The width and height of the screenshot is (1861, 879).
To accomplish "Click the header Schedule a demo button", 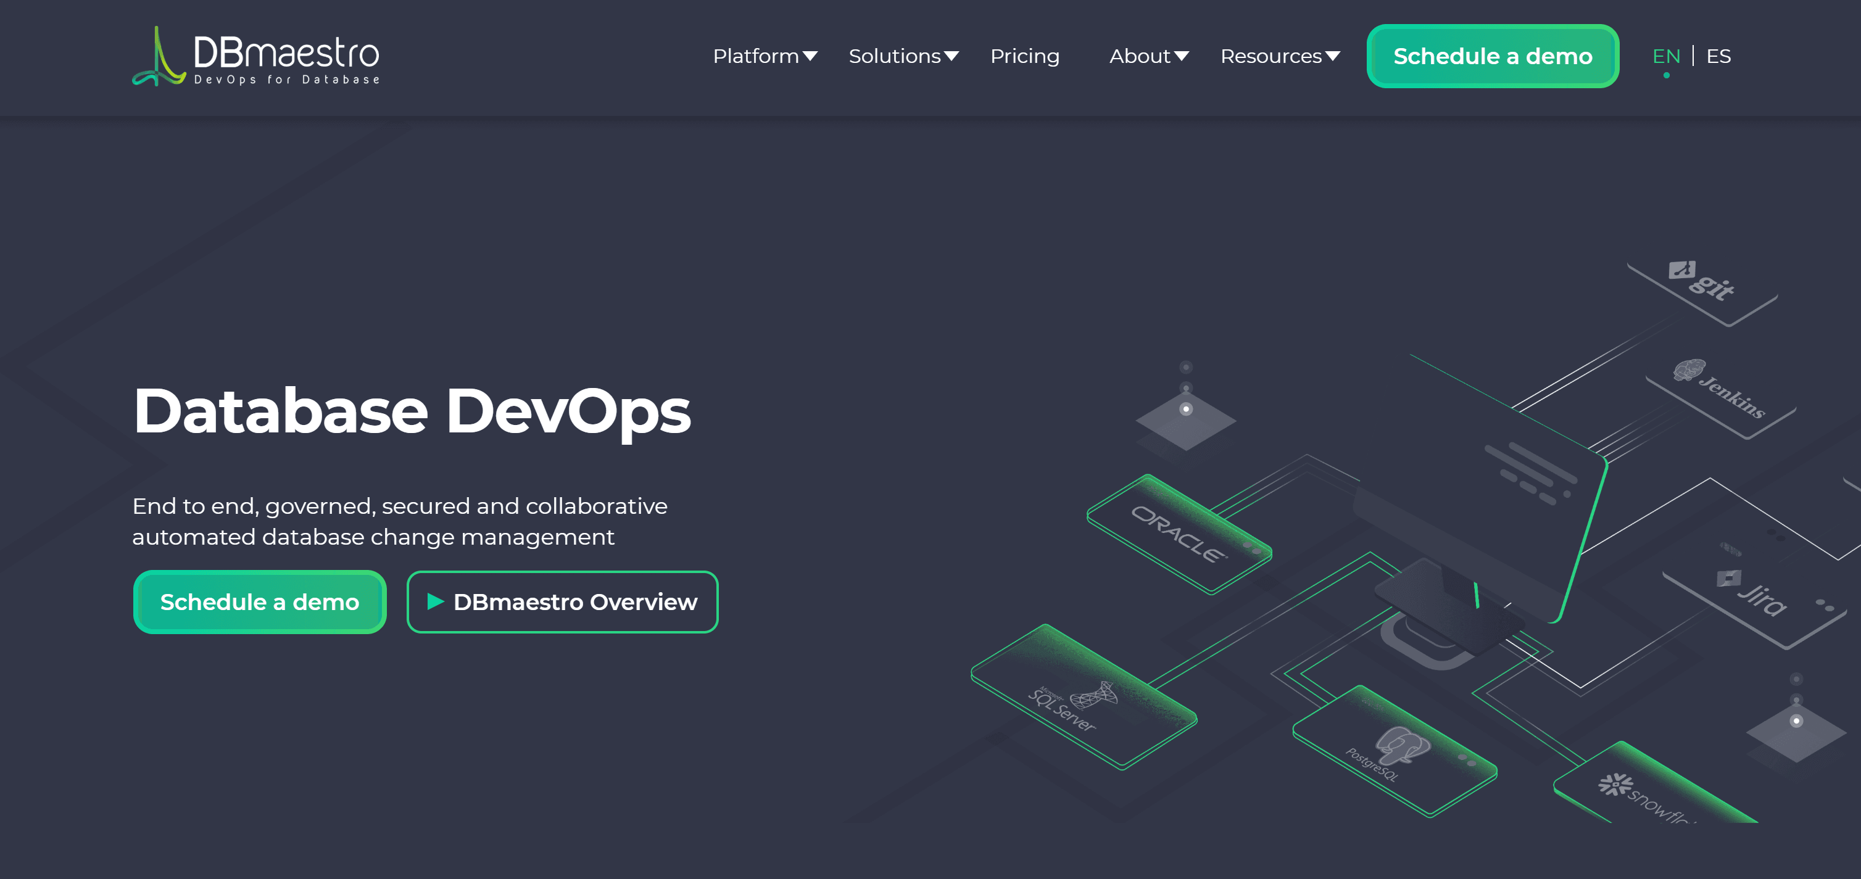I will [1492, 56].
